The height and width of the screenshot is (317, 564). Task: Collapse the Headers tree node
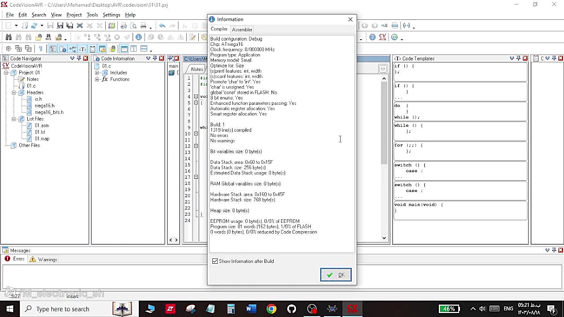point(14,92)
